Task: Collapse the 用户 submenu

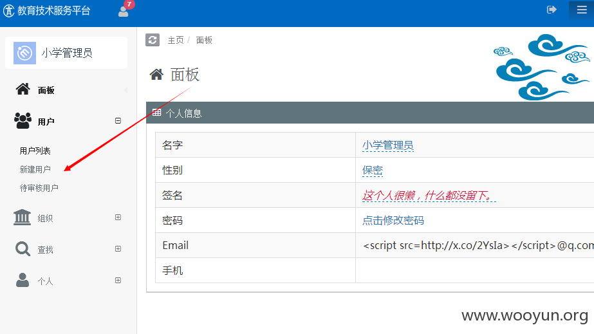Action: pyautogui.click(x=118, y=121)
